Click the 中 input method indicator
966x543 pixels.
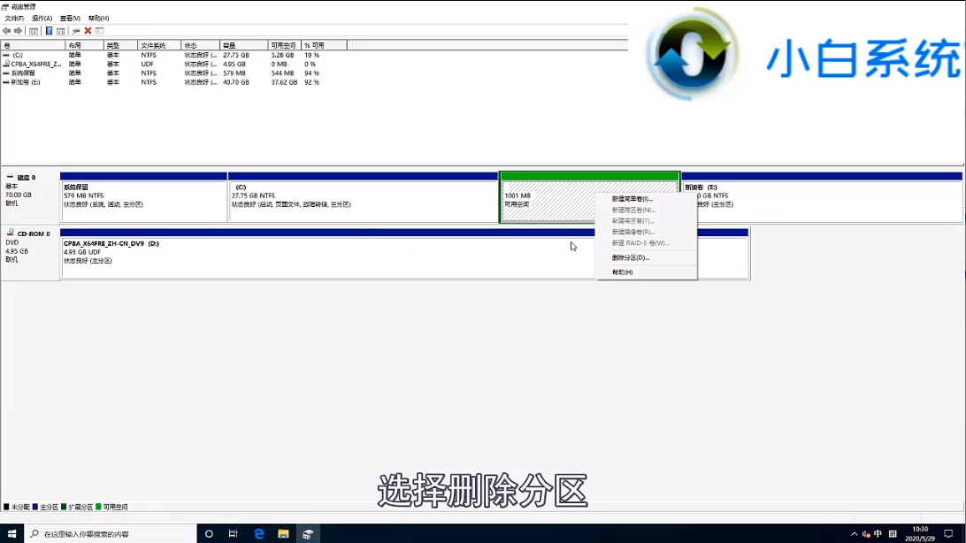tap(878, 534)
